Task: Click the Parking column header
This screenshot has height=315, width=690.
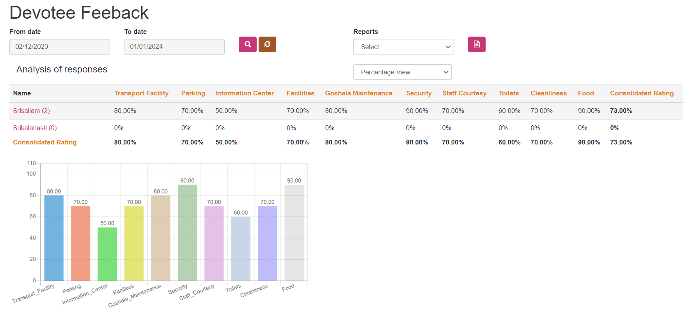Action: click(x=193, y=93)
